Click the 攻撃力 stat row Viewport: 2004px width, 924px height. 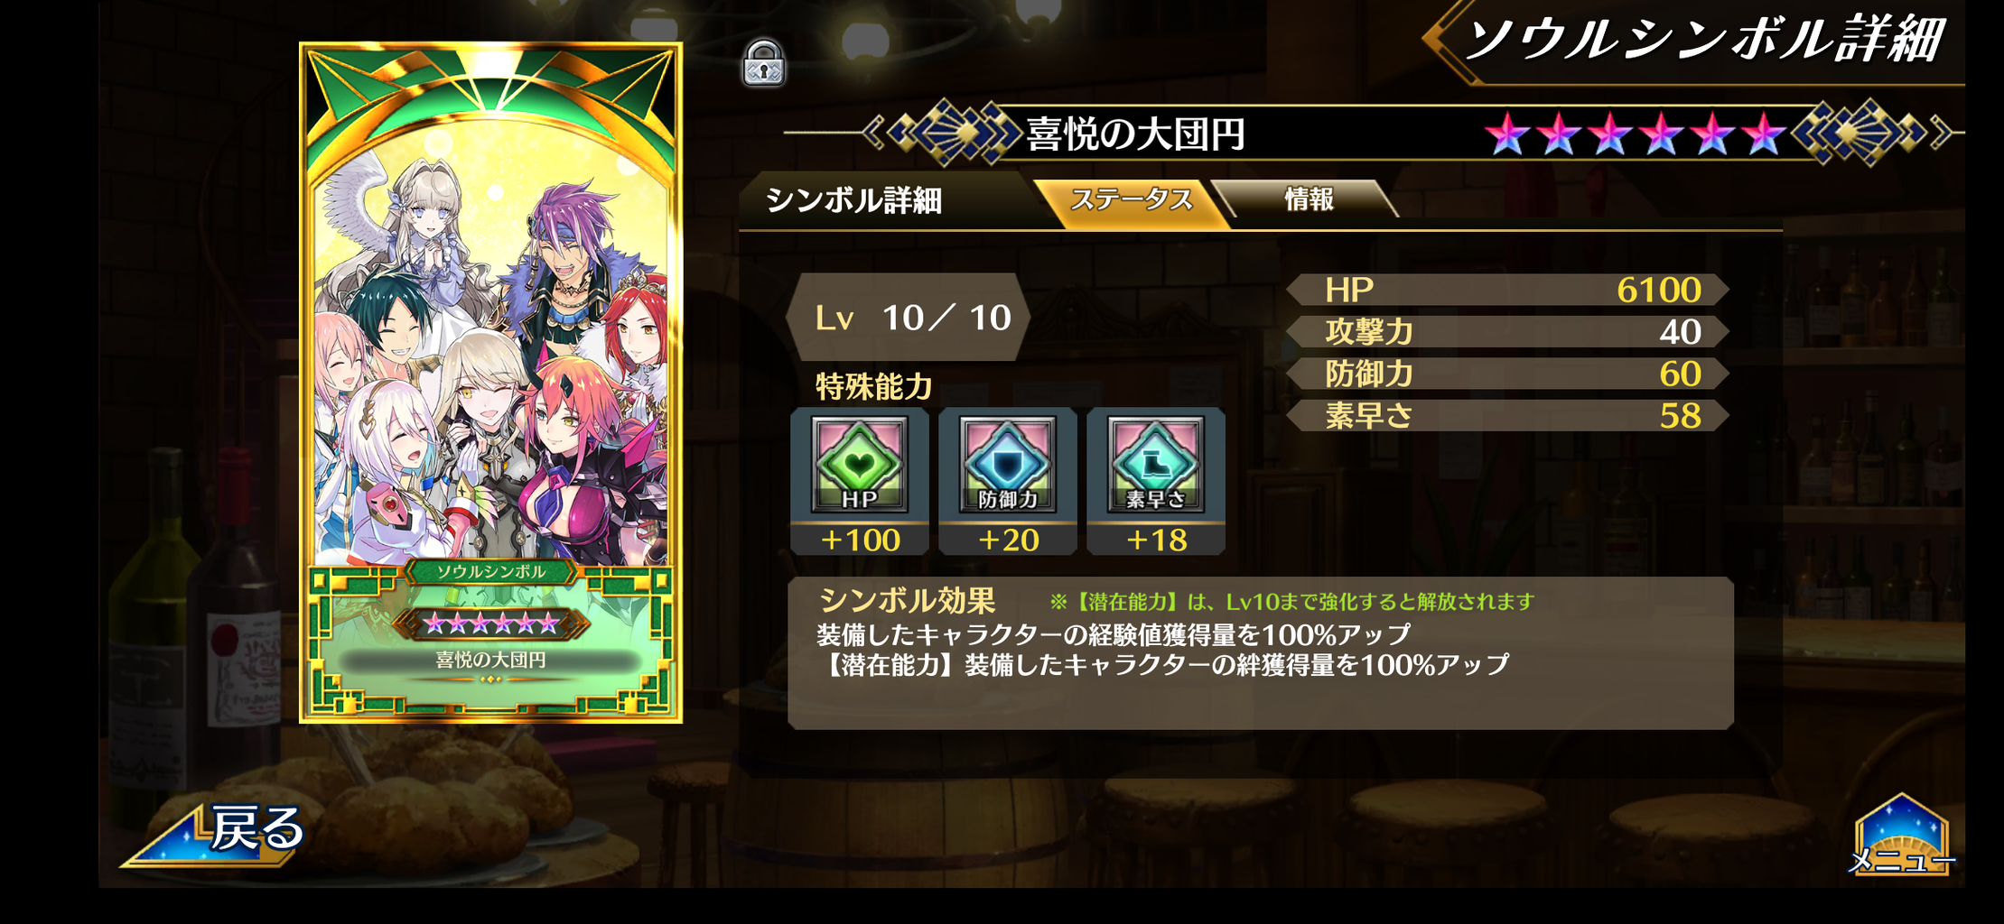coord(1507,332)
